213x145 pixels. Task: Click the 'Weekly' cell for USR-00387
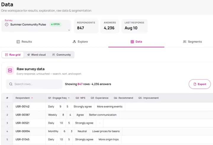coord(53,115)
